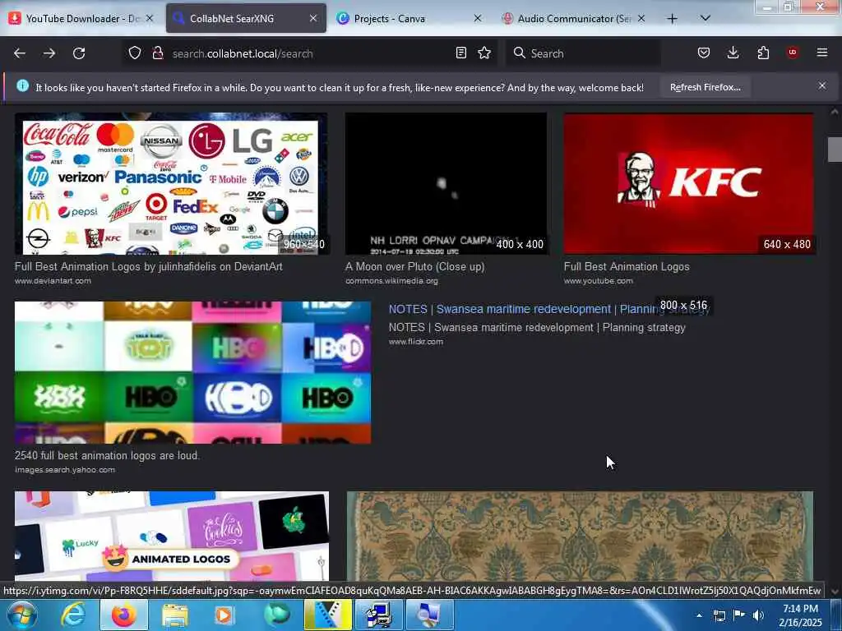Open the brand logos collage thumbnail
This screenshot has height=631, width=842.
[171, 183]
